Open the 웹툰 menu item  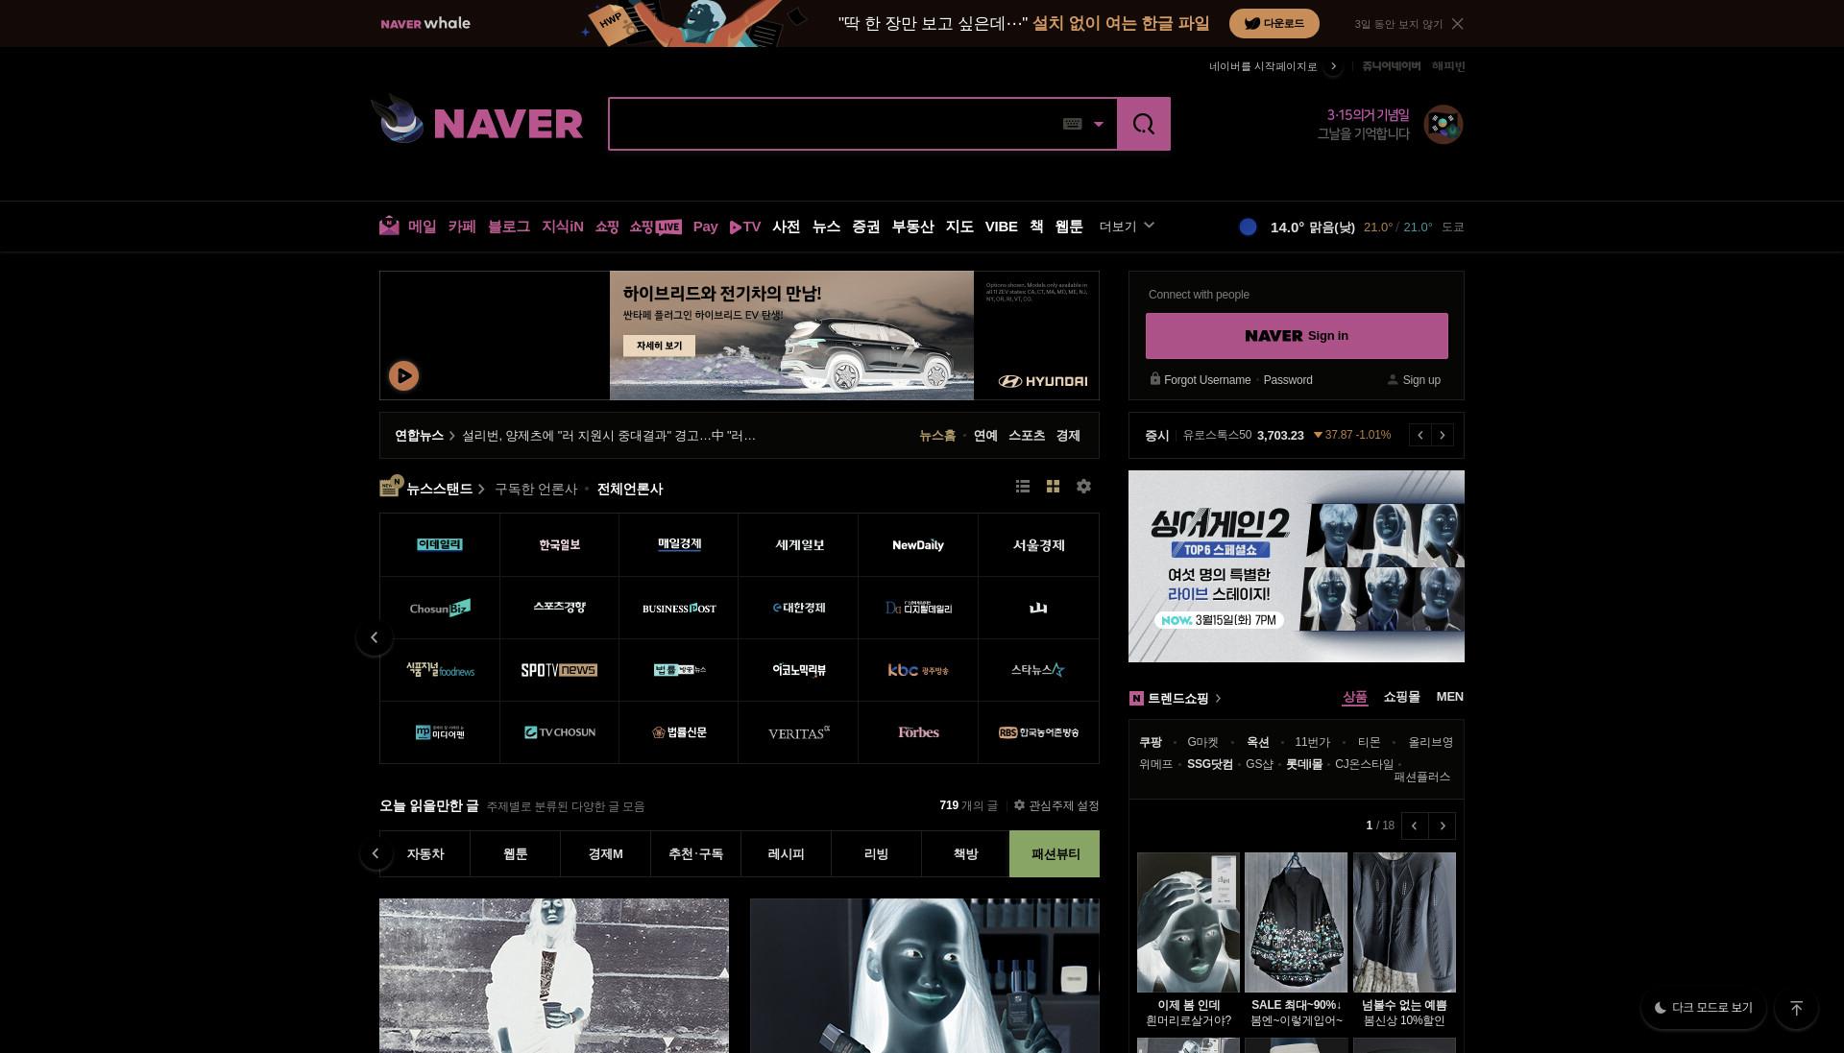point(1069,227)
